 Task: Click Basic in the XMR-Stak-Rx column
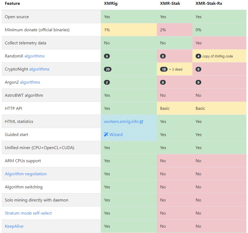click(219, 108)
